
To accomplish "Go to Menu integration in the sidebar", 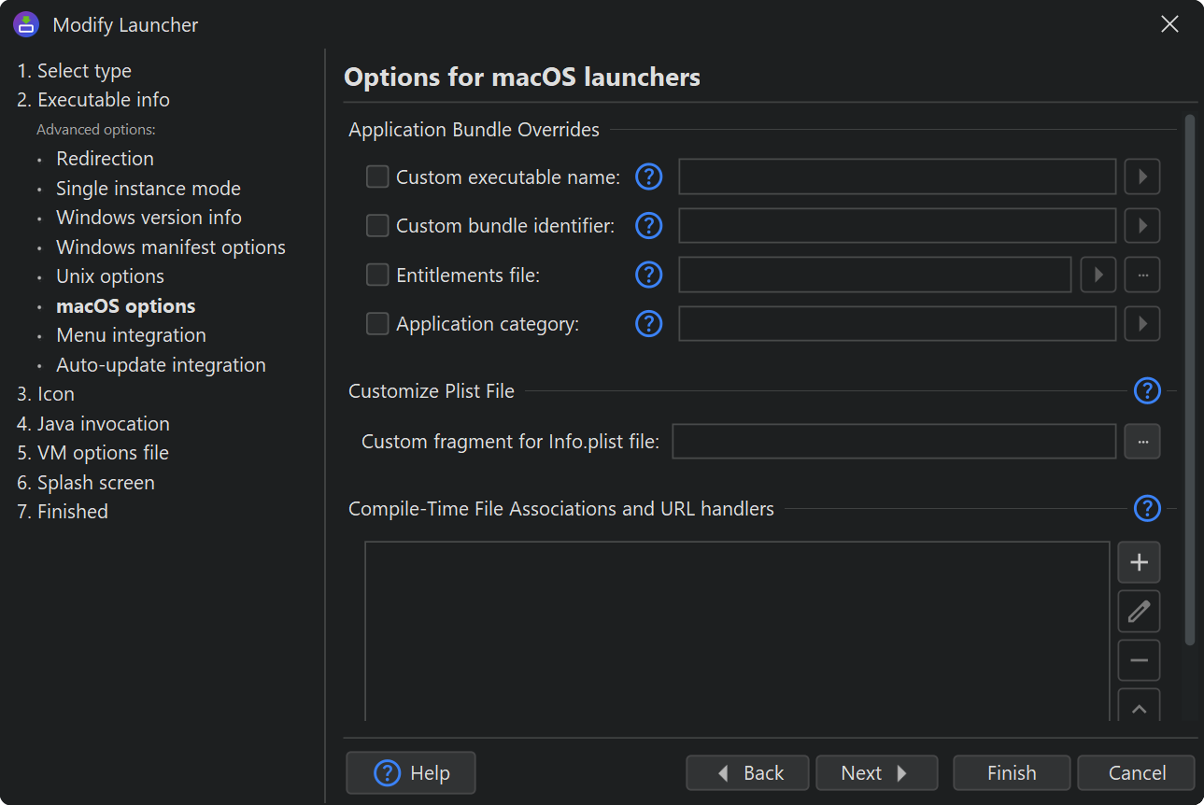I will [x=131, y=335].
